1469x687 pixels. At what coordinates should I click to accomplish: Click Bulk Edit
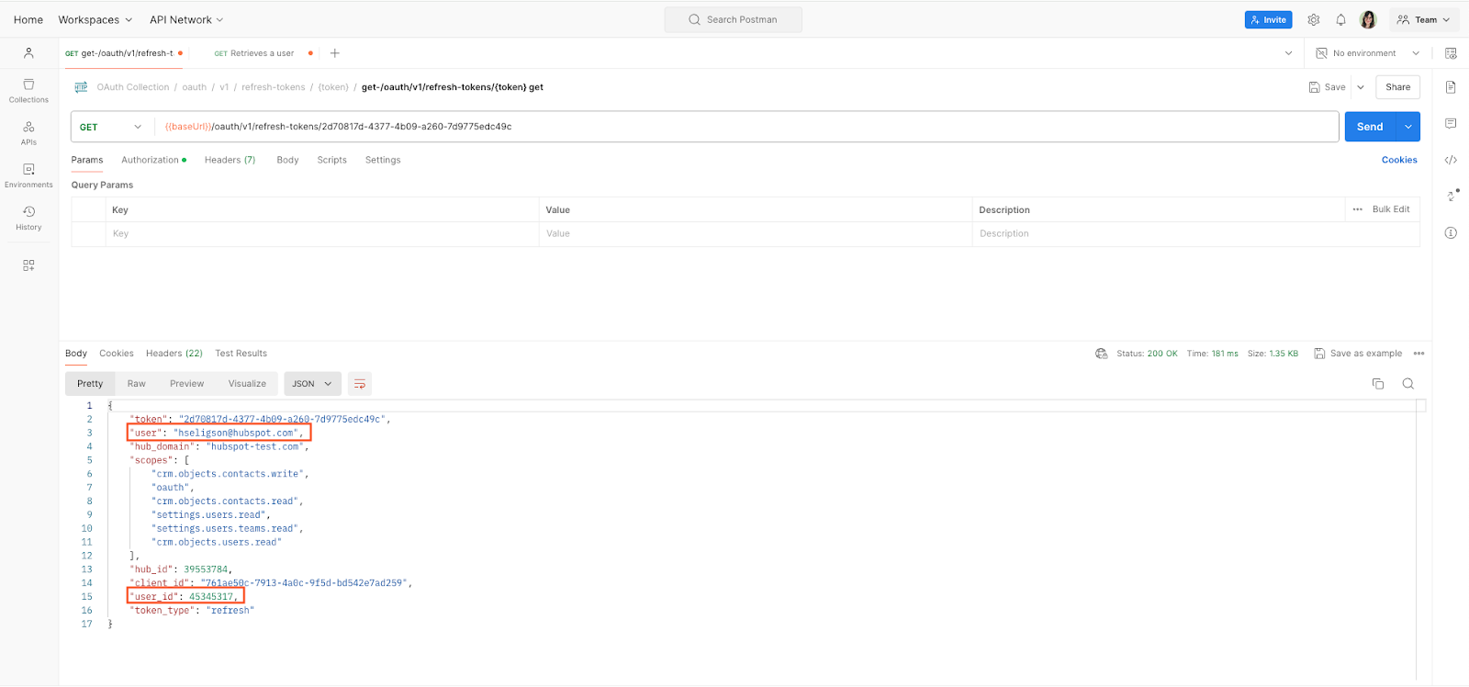(x=1391, y=209)
